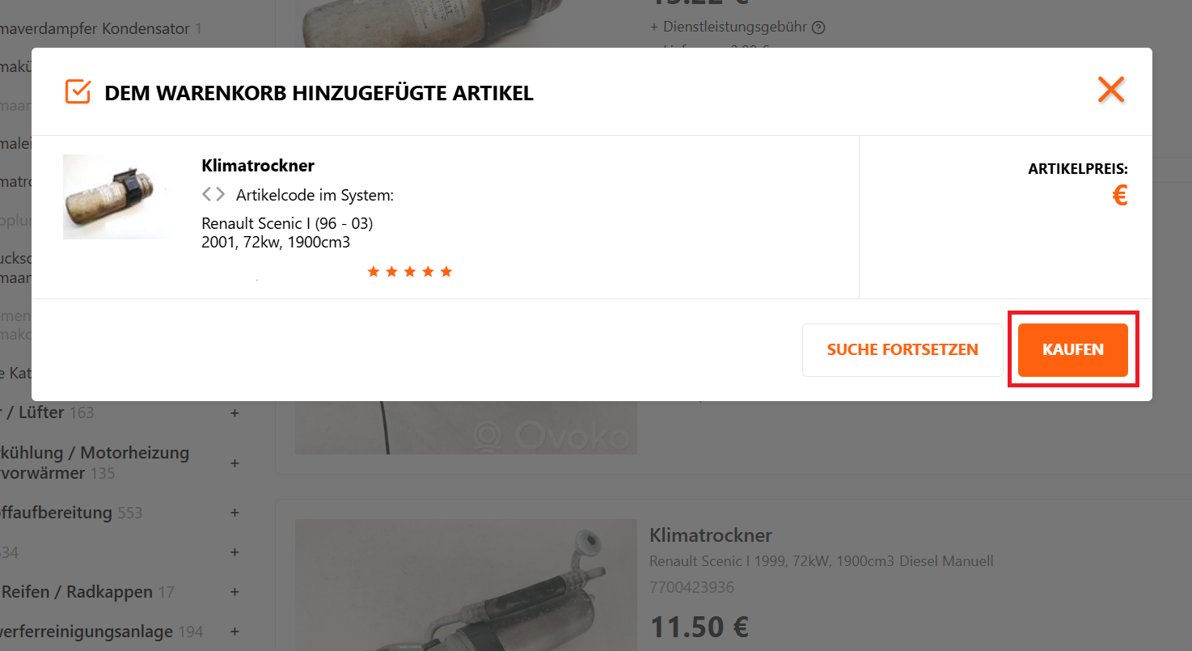Expand the Reifen / Radkappen category
Screen dimensions: 1192x651
click(x=235, y=592)
